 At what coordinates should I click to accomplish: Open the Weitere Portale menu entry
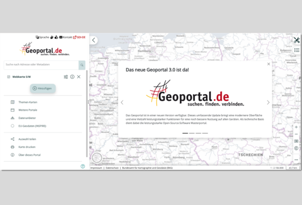coord(24,110)
